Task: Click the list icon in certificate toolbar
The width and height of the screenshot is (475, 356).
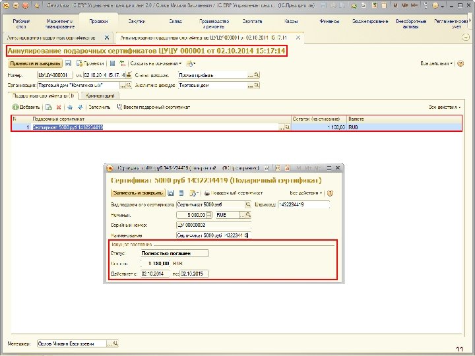Action: 181,193
